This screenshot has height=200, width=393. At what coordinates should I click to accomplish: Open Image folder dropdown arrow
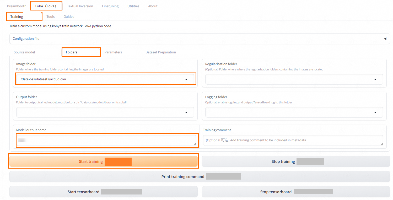(x=186, y=79)
